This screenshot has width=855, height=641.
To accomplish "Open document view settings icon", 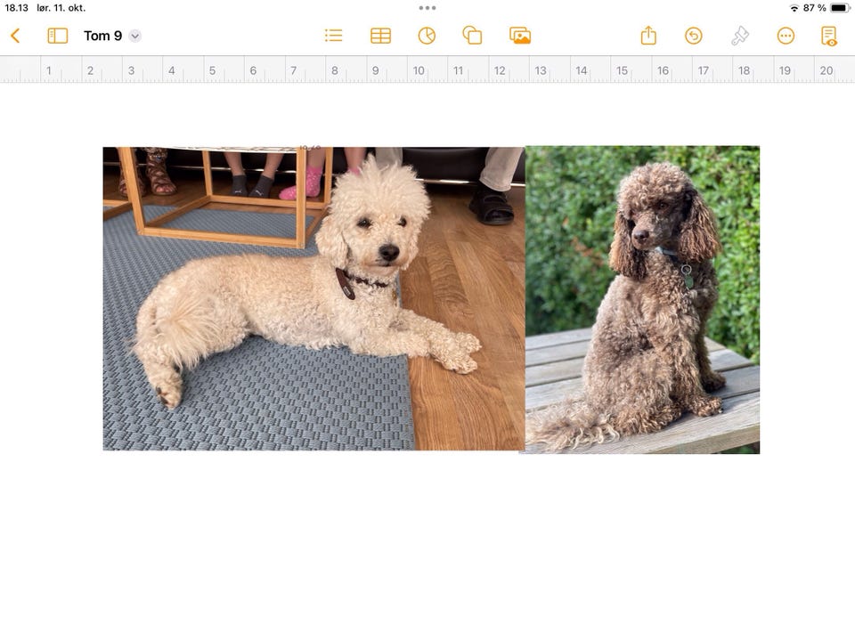I will click(x=829, y=36).
